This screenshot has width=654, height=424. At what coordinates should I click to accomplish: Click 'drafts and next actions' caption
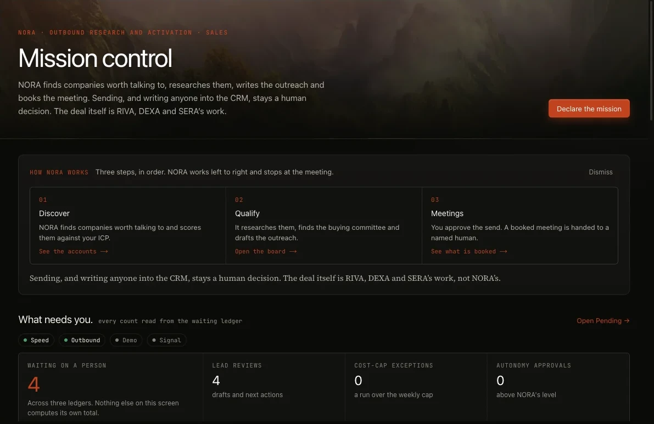(x=247, y=394)
